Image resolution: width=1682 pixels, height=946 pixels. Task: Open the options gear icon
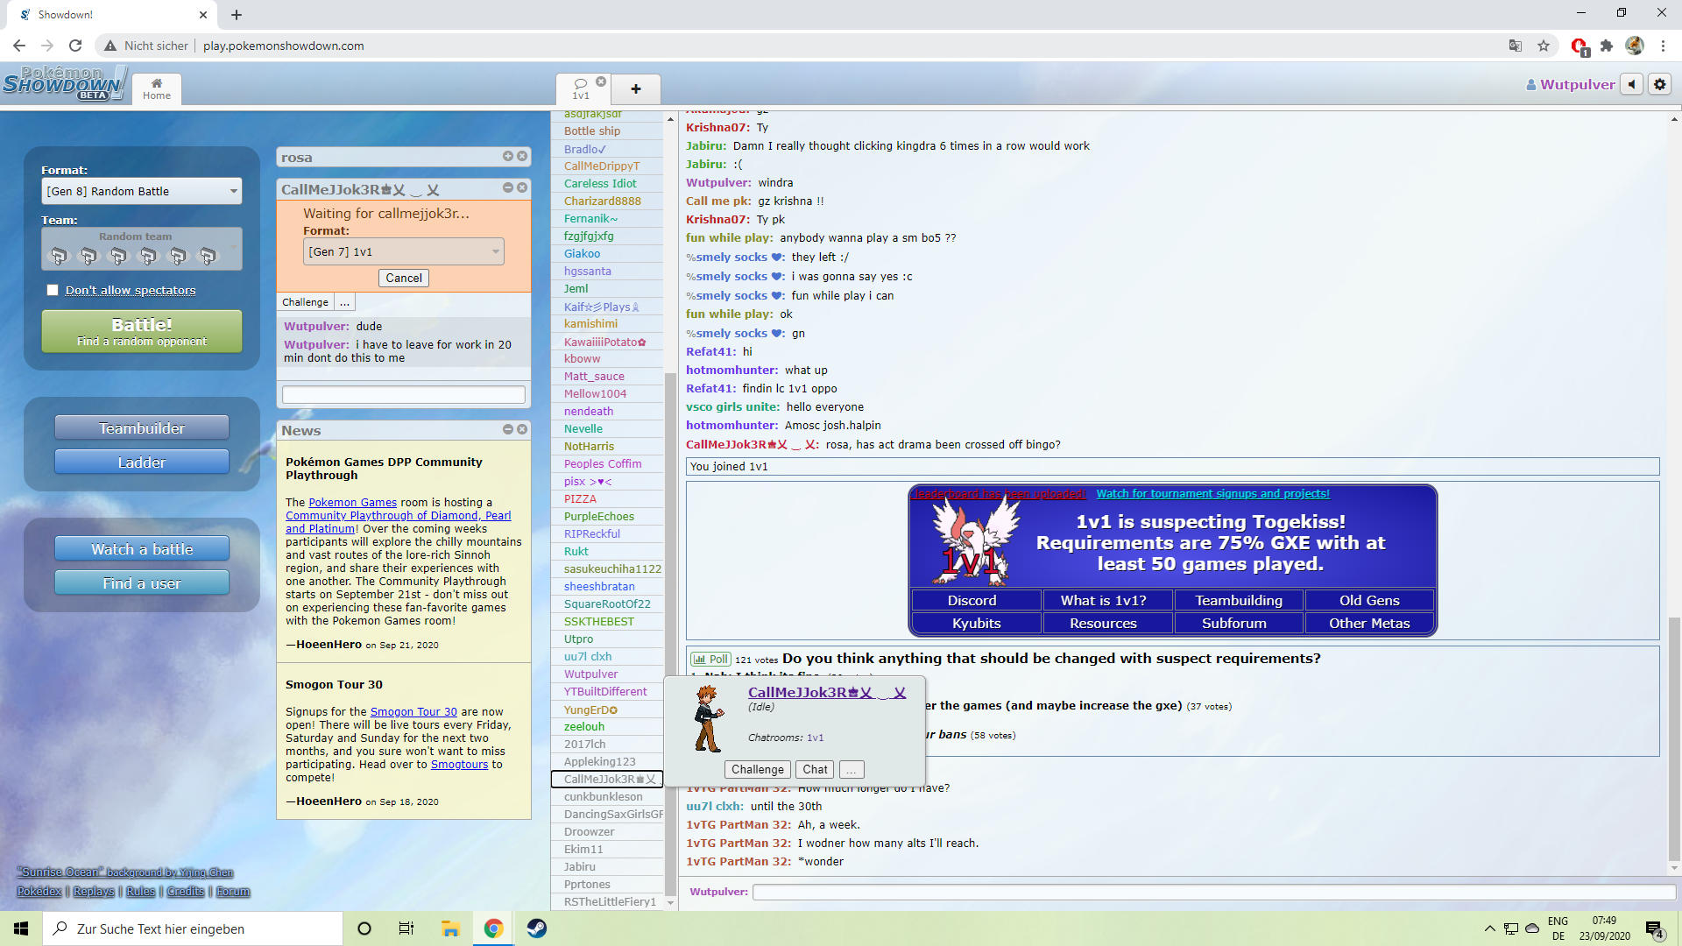point(1659,84)
